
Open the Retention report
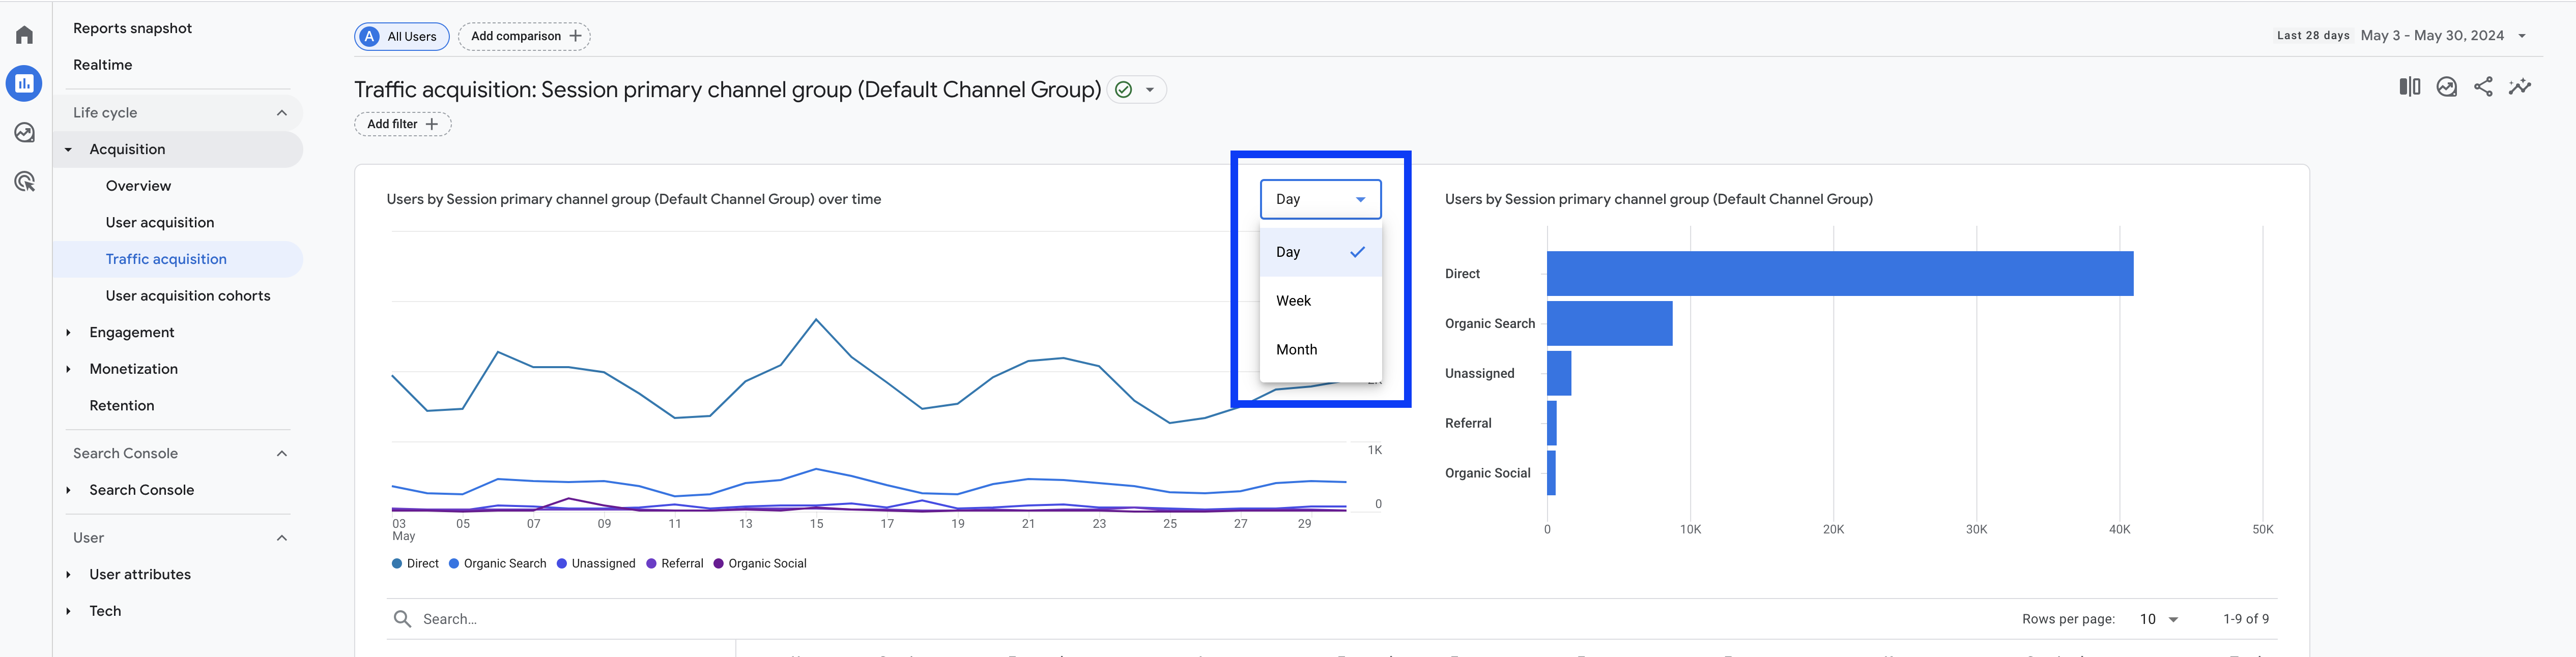122,406
